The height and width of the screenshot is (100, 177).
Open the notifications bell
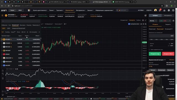tap(160, 10)
